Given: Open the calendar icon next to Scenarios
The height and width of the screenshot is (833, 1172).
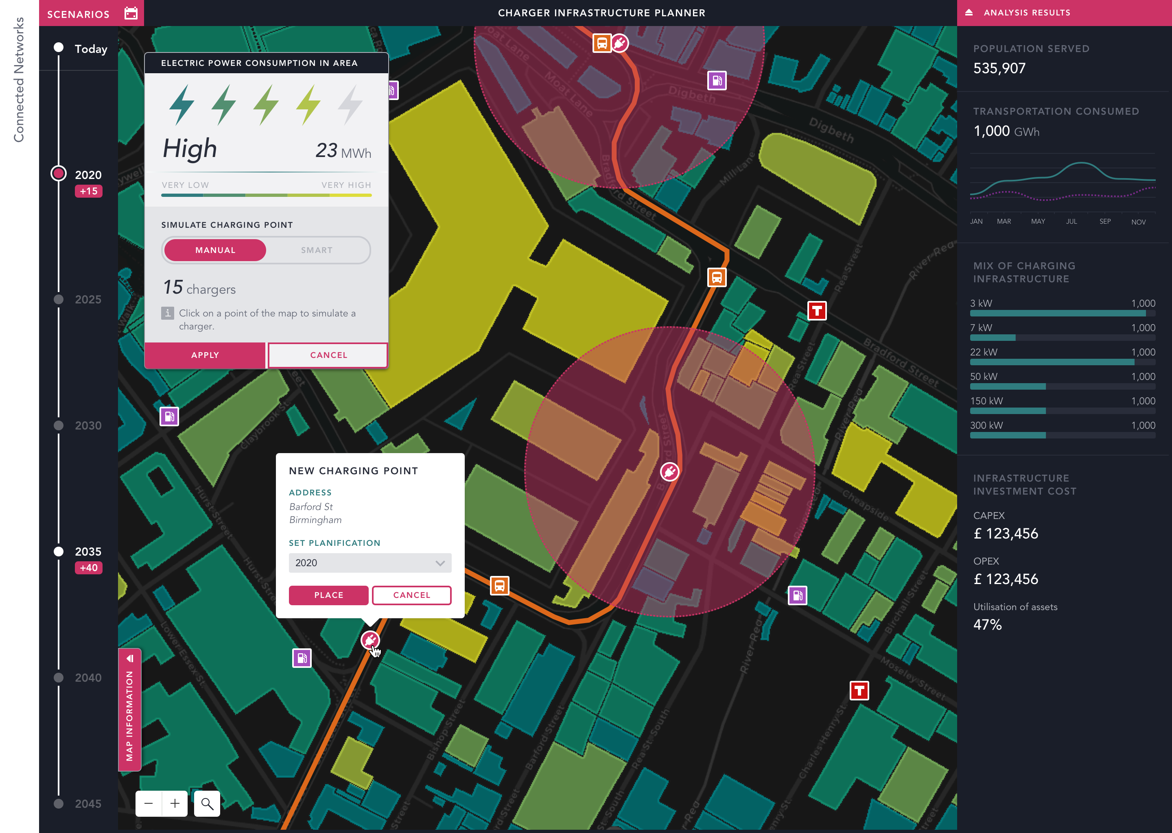Looking at the screenshot, I should click(131, 13).
